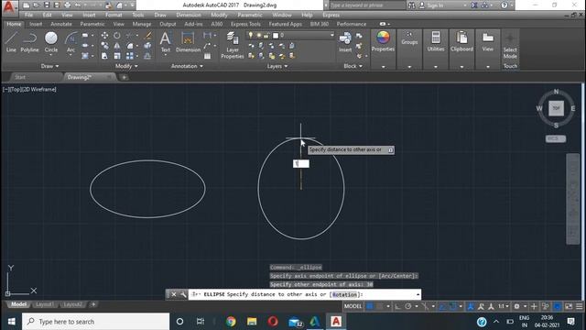This screenshot has height=330, width=586.
Task: Switch to the Annotate ribbon tab
Action: (61, 24)
